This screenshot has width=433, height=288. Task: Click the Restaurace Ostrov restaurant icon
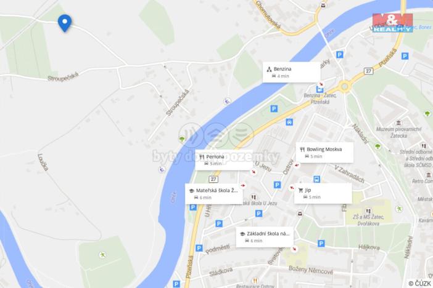(x=255, y=281)
